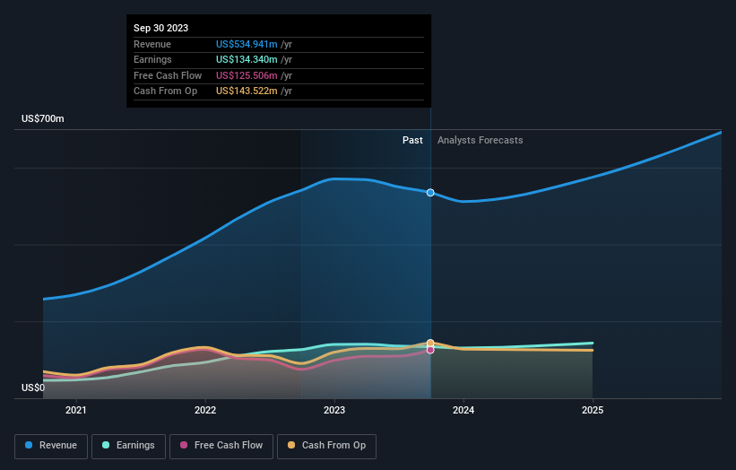Select the Revenue data point on Sep 2023
This screenshot has width=736, height=470.
click(x=430, y=193)
